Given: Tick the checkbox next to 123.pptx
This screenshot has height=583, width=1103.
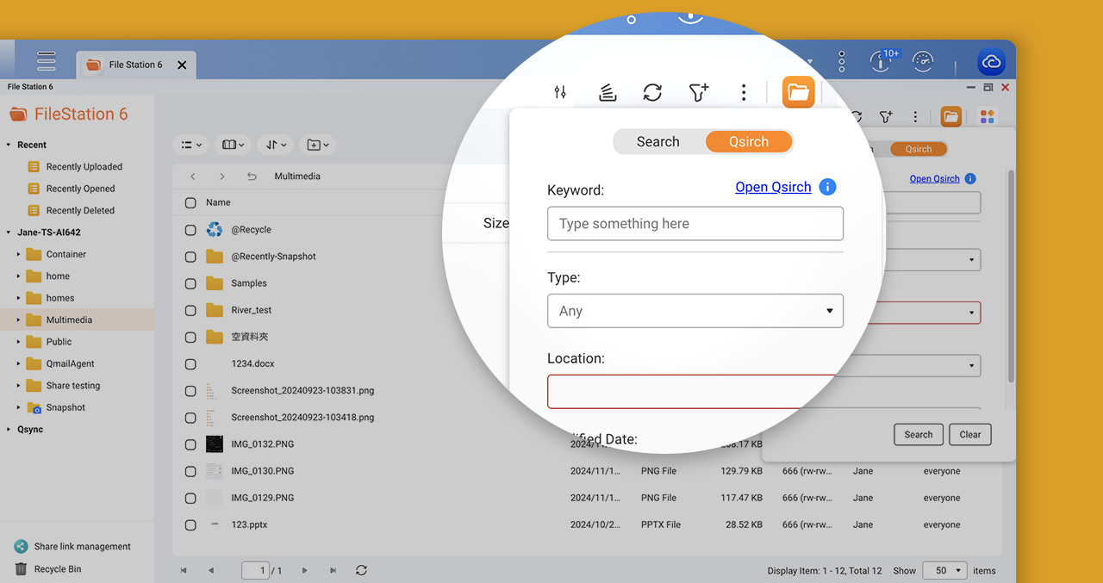Looking at the screenshot, I should pos(190,524).
